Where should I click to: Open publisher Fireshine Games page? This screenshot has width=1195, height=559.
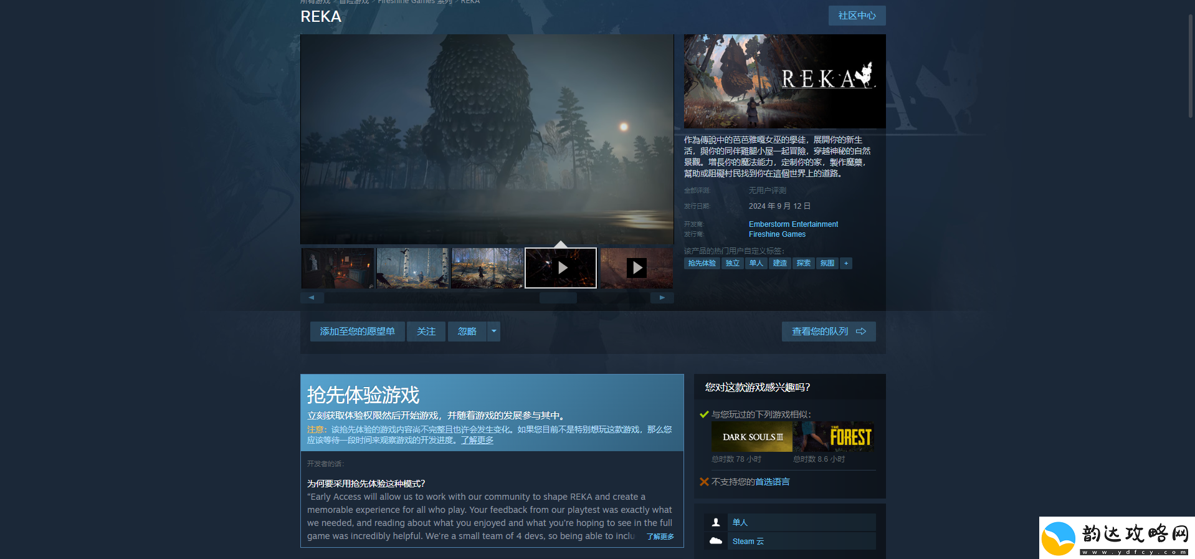777,234
